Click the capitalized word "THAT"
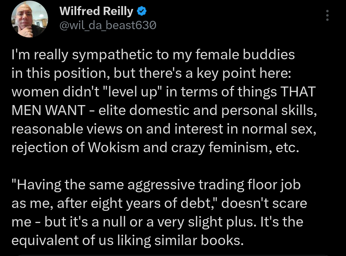 point(298,92)
